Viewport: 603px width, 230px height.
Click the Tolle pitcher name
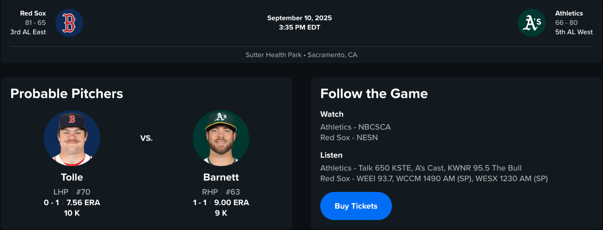tap(72, 177)
